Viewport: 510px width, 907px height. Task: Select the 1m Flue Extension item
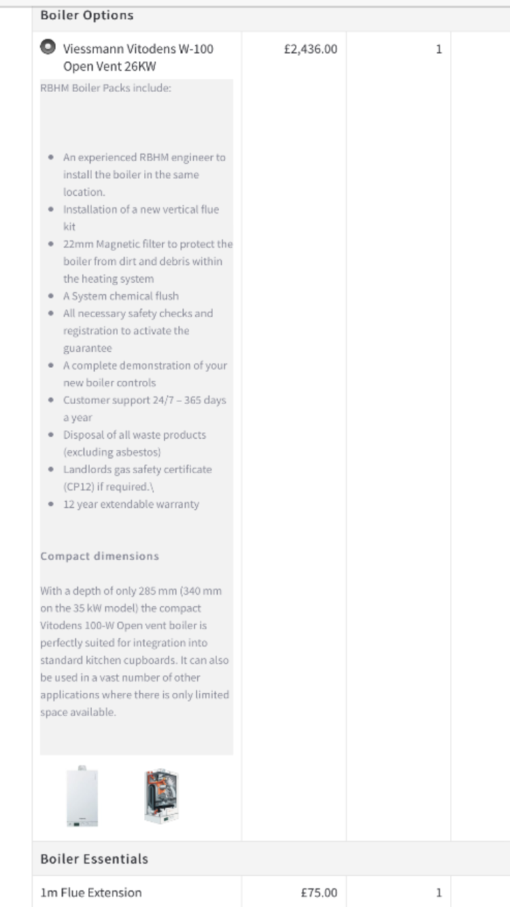(92, 892)
